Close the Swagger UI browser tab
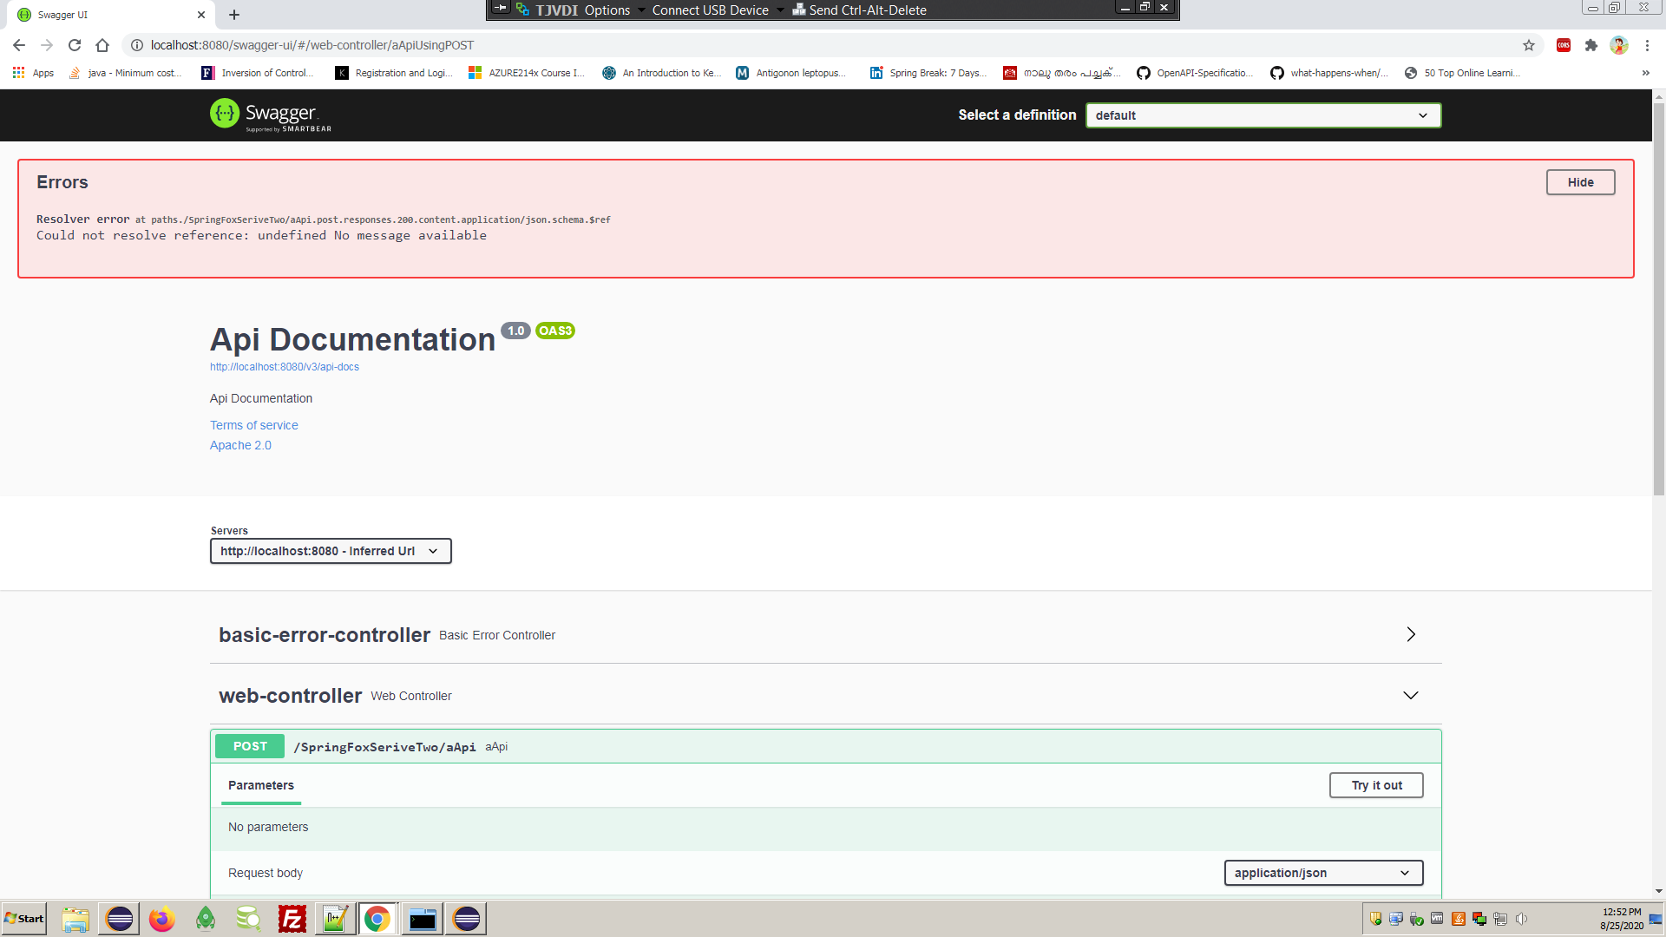The width and height of the screenshot is (1666, 937). click(x=201, y=15)
